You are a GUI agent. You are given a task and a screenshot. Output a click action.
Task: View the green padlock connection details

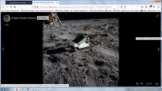pos(37,7)
